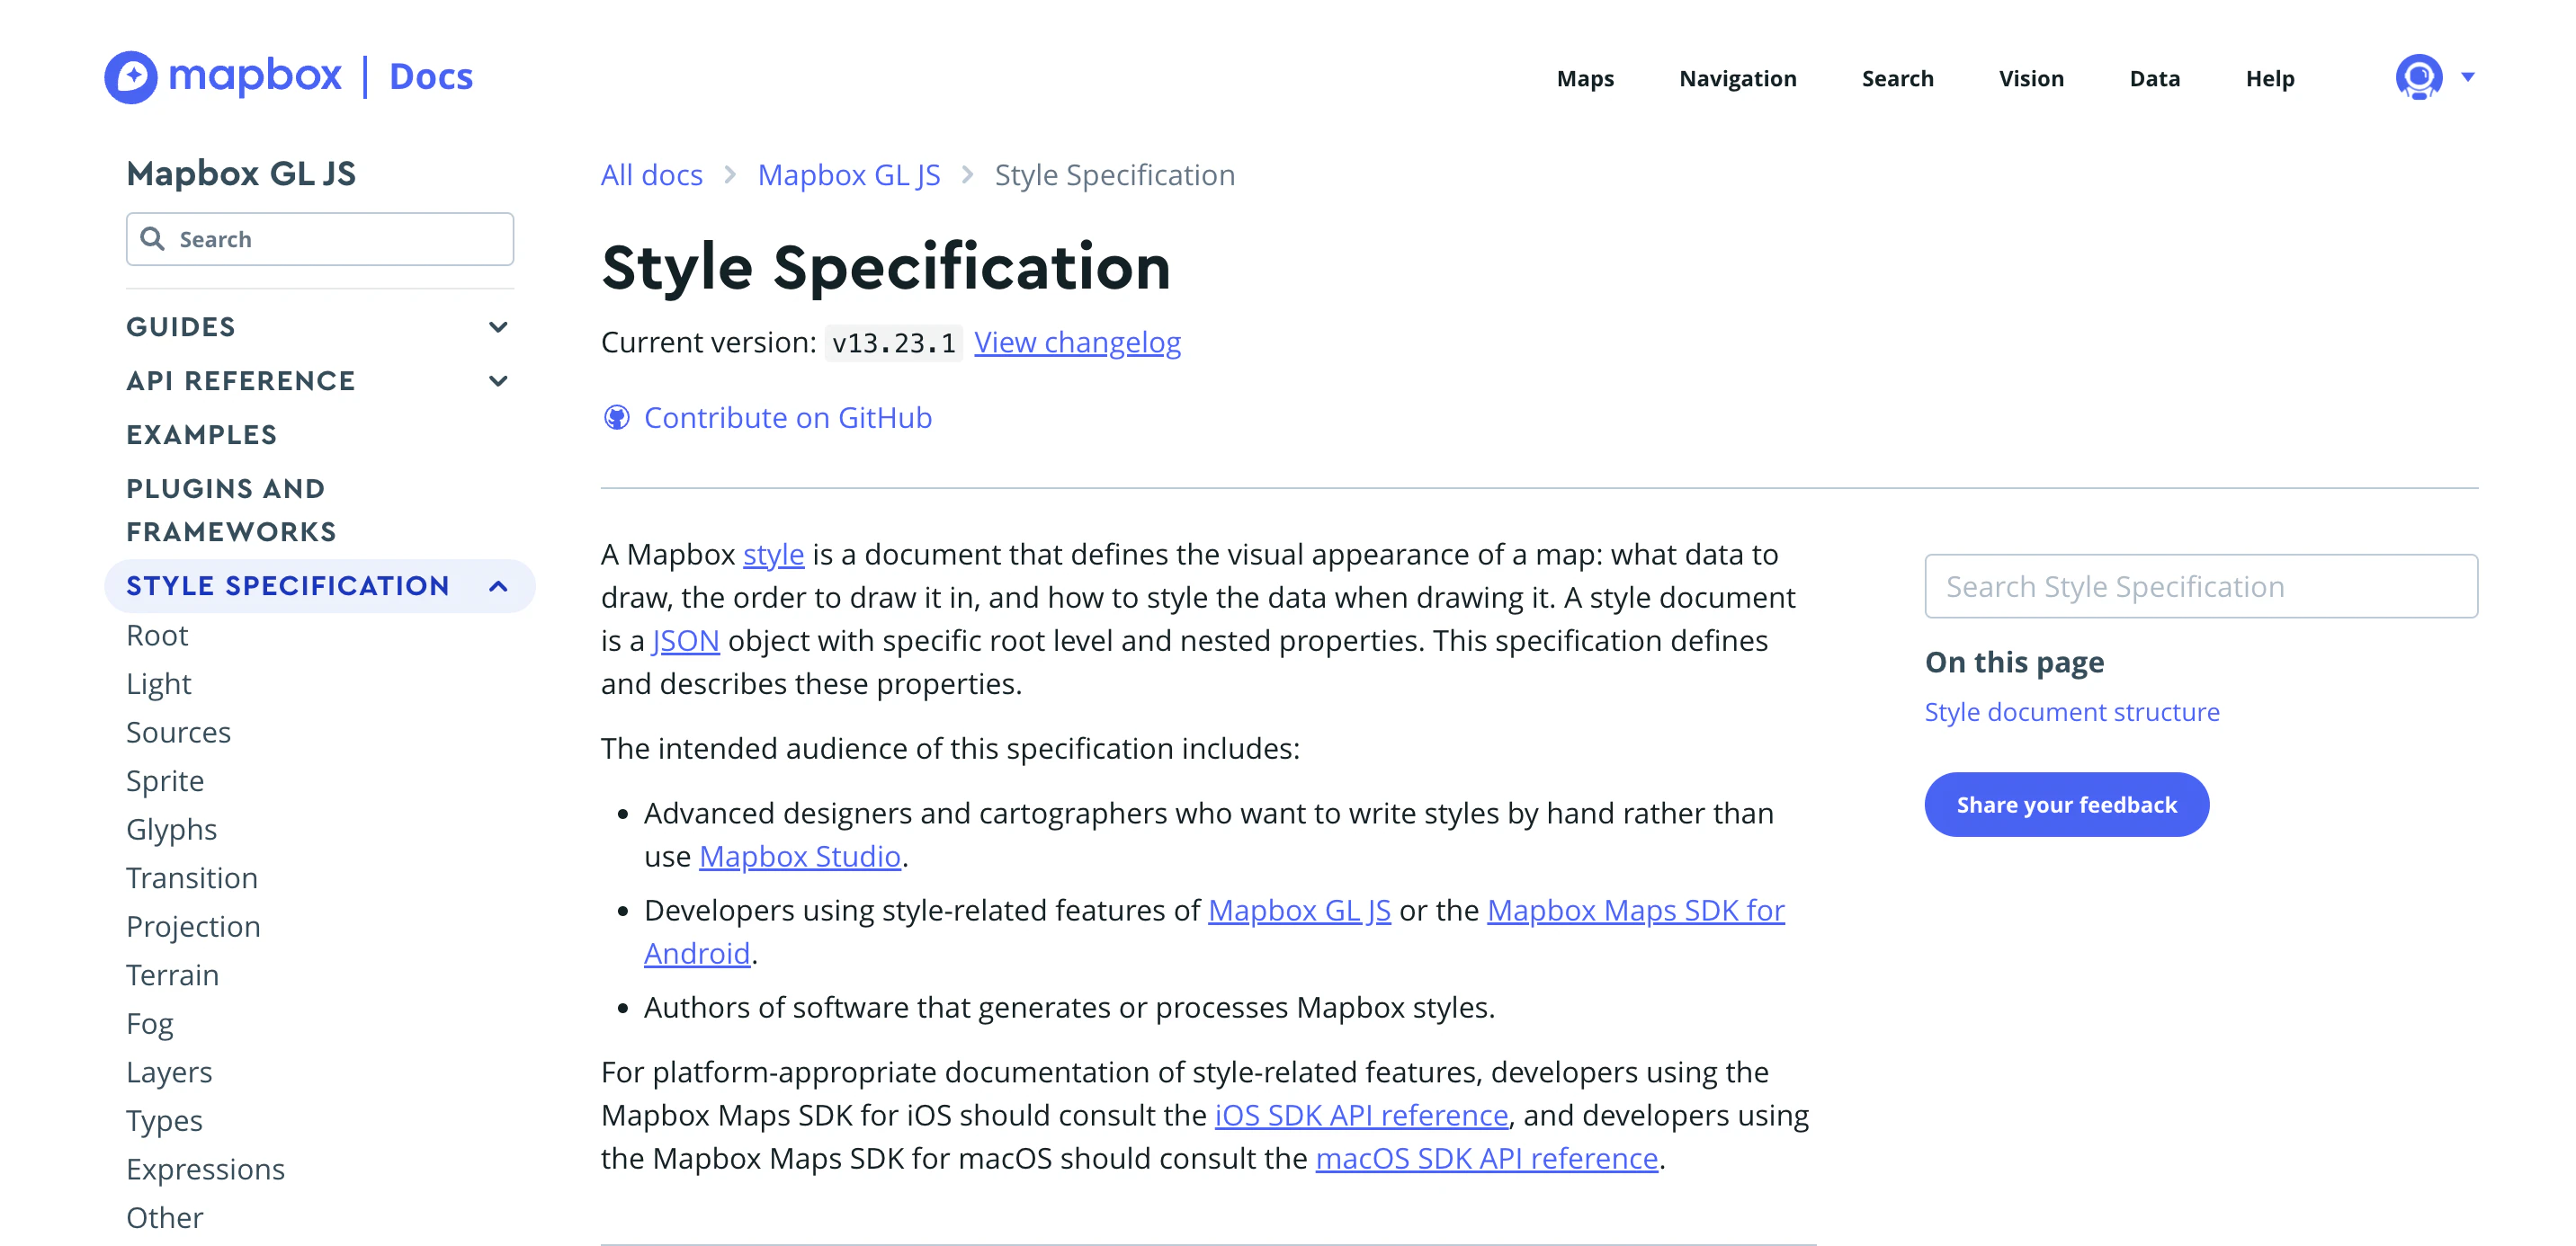This screenshot has height=1246, width=2576.
Task: Click the On this page heading
Action: click(2014, 663)
